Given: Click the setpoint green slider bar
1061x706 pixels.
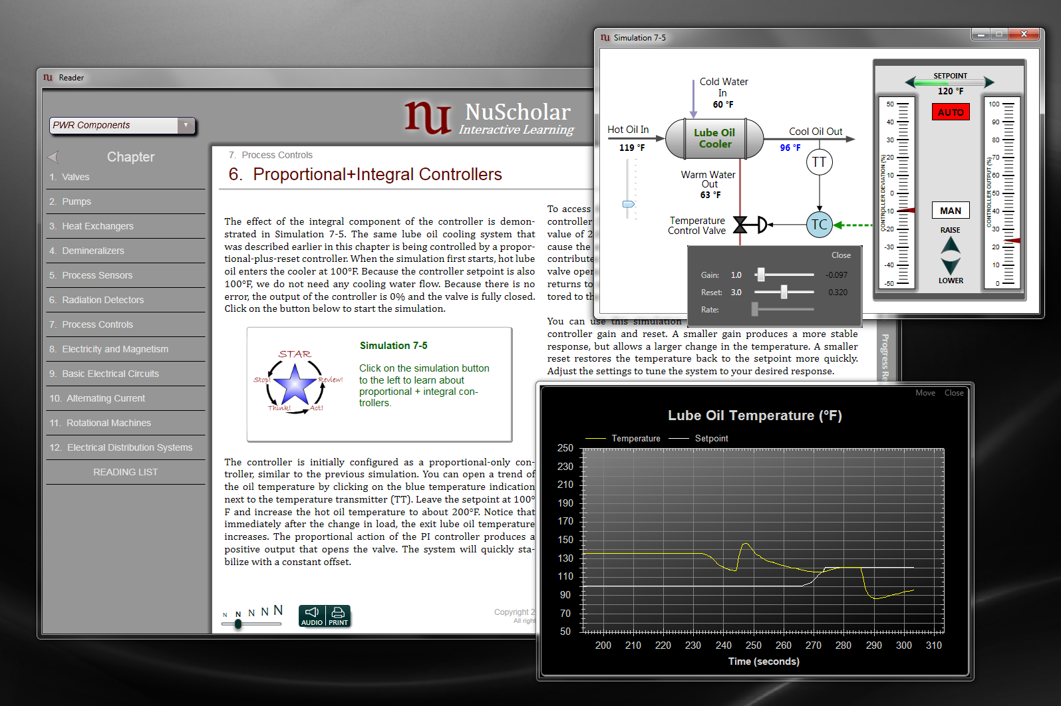Looking at the screenshot, I should (949, 82).
